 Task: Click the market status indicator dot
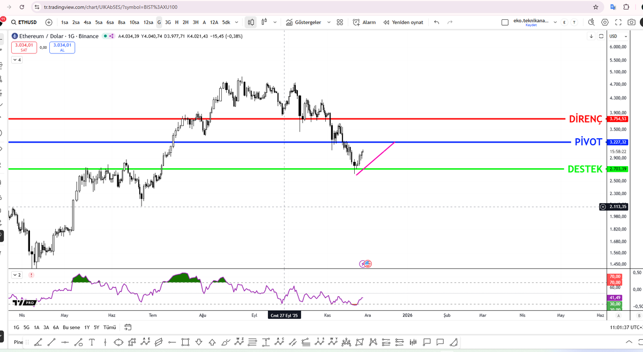click(x=106, y=36)
